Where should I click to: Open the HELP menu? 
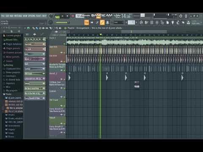[x=44, y=16]
